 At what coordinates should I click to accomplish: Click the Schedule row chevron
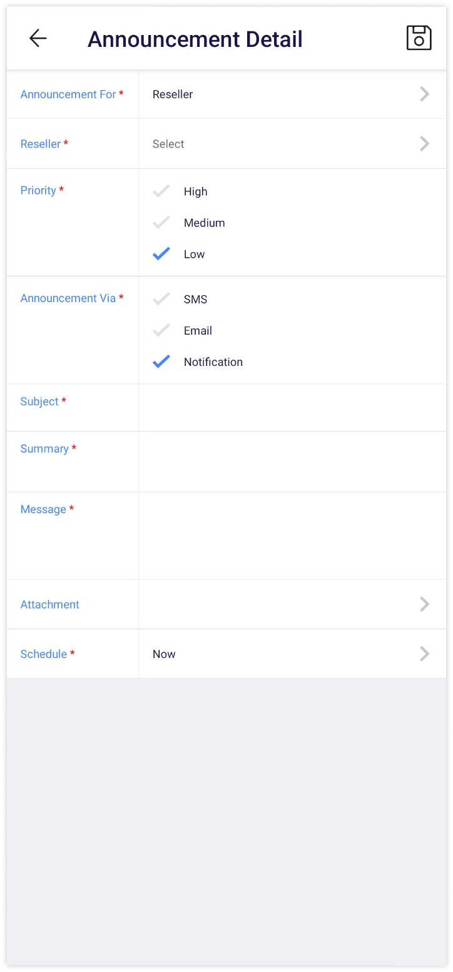[425, 654]
